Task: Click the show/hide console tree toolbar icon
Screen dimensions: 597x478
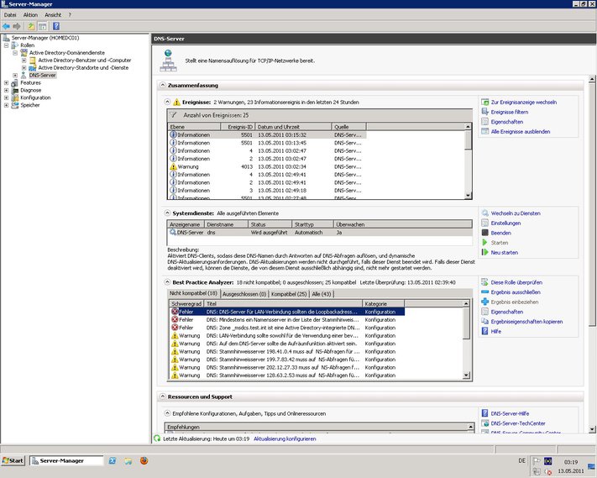Action: click(42, 26)
